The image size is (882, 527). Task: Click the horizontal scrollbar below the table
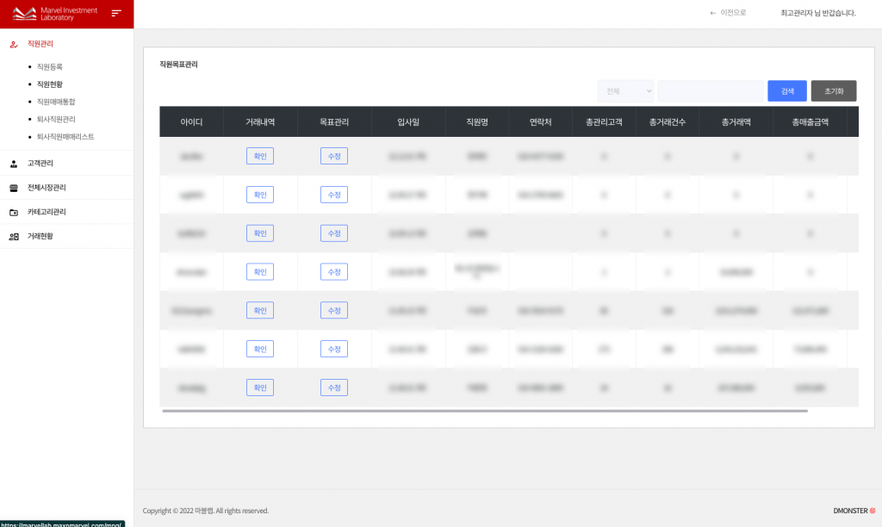click(484, 412)
